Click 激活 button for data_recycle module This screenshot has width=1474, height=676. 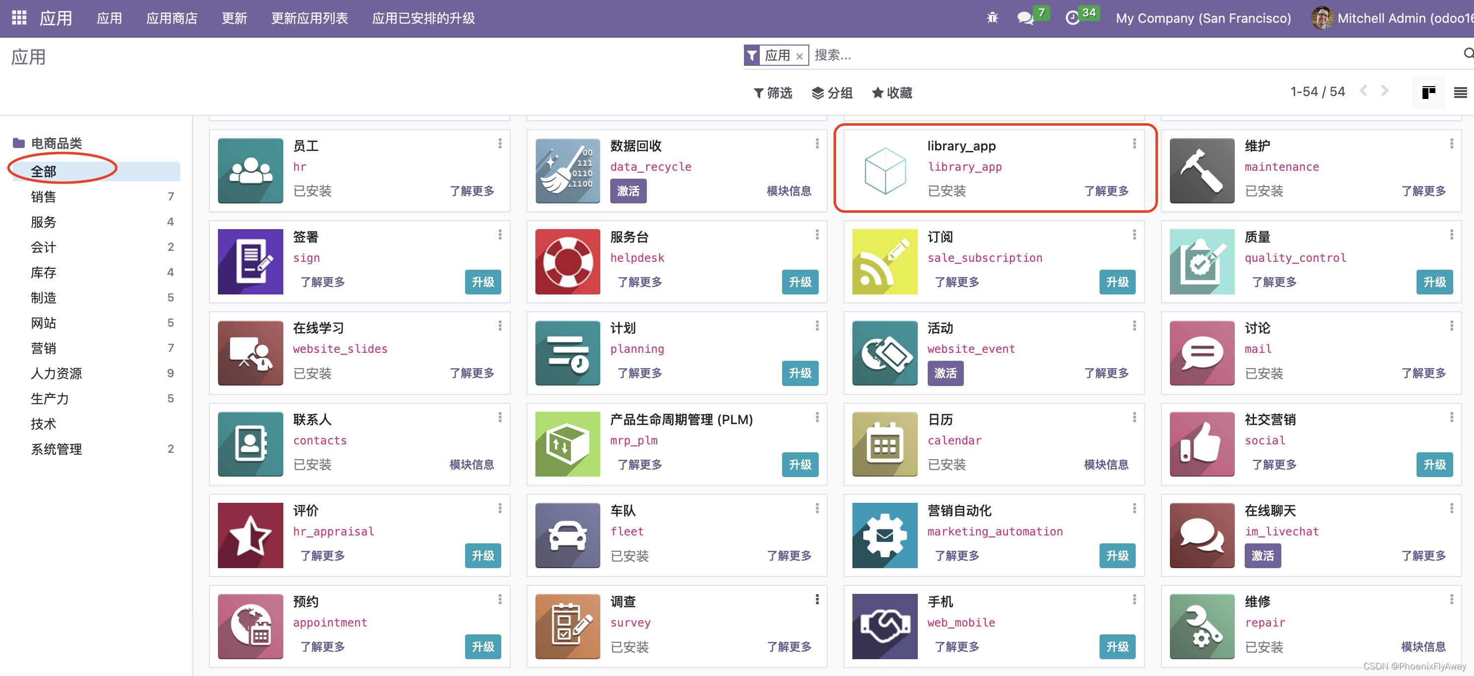tap(628, 191)
